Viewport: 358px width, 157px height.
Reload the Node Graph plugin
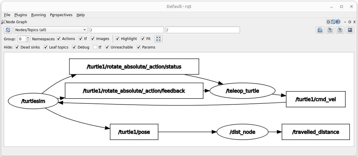[333, 22]
